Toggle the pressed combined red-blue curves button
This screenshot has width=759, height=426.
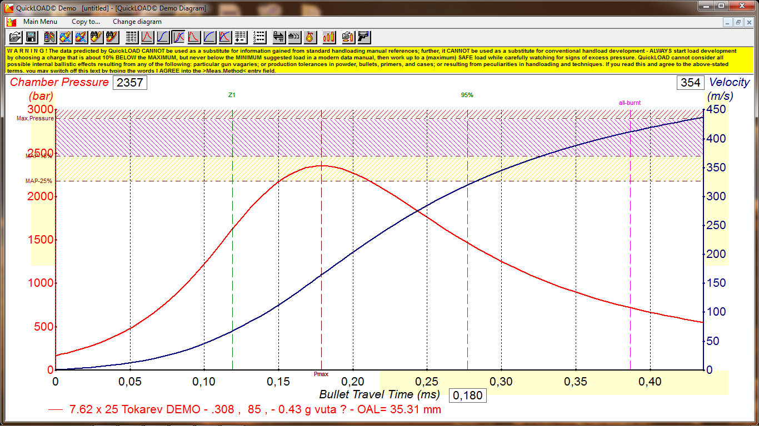(x=178, y=37)
